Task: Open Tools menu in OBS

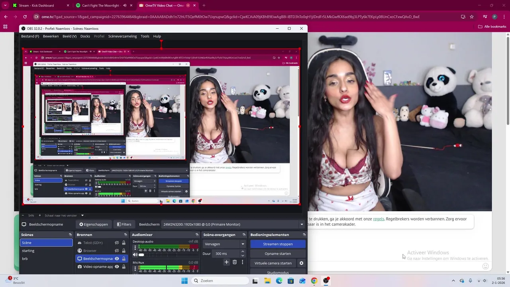Action: tap(145, 36)
